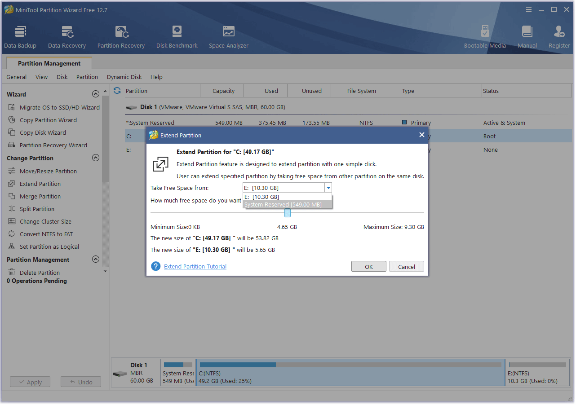Sort by the Capacity column header
This screenshot has width=576, height=405.
[222, 91]
